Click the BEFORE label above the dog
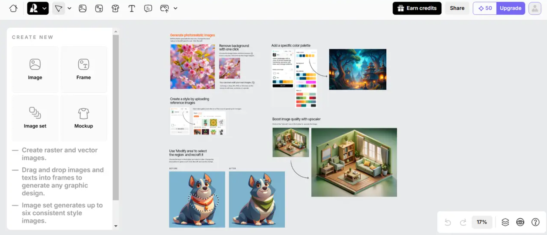Viewport: 547px width, 235px height. pyautogui.click(x=173, y=168)
